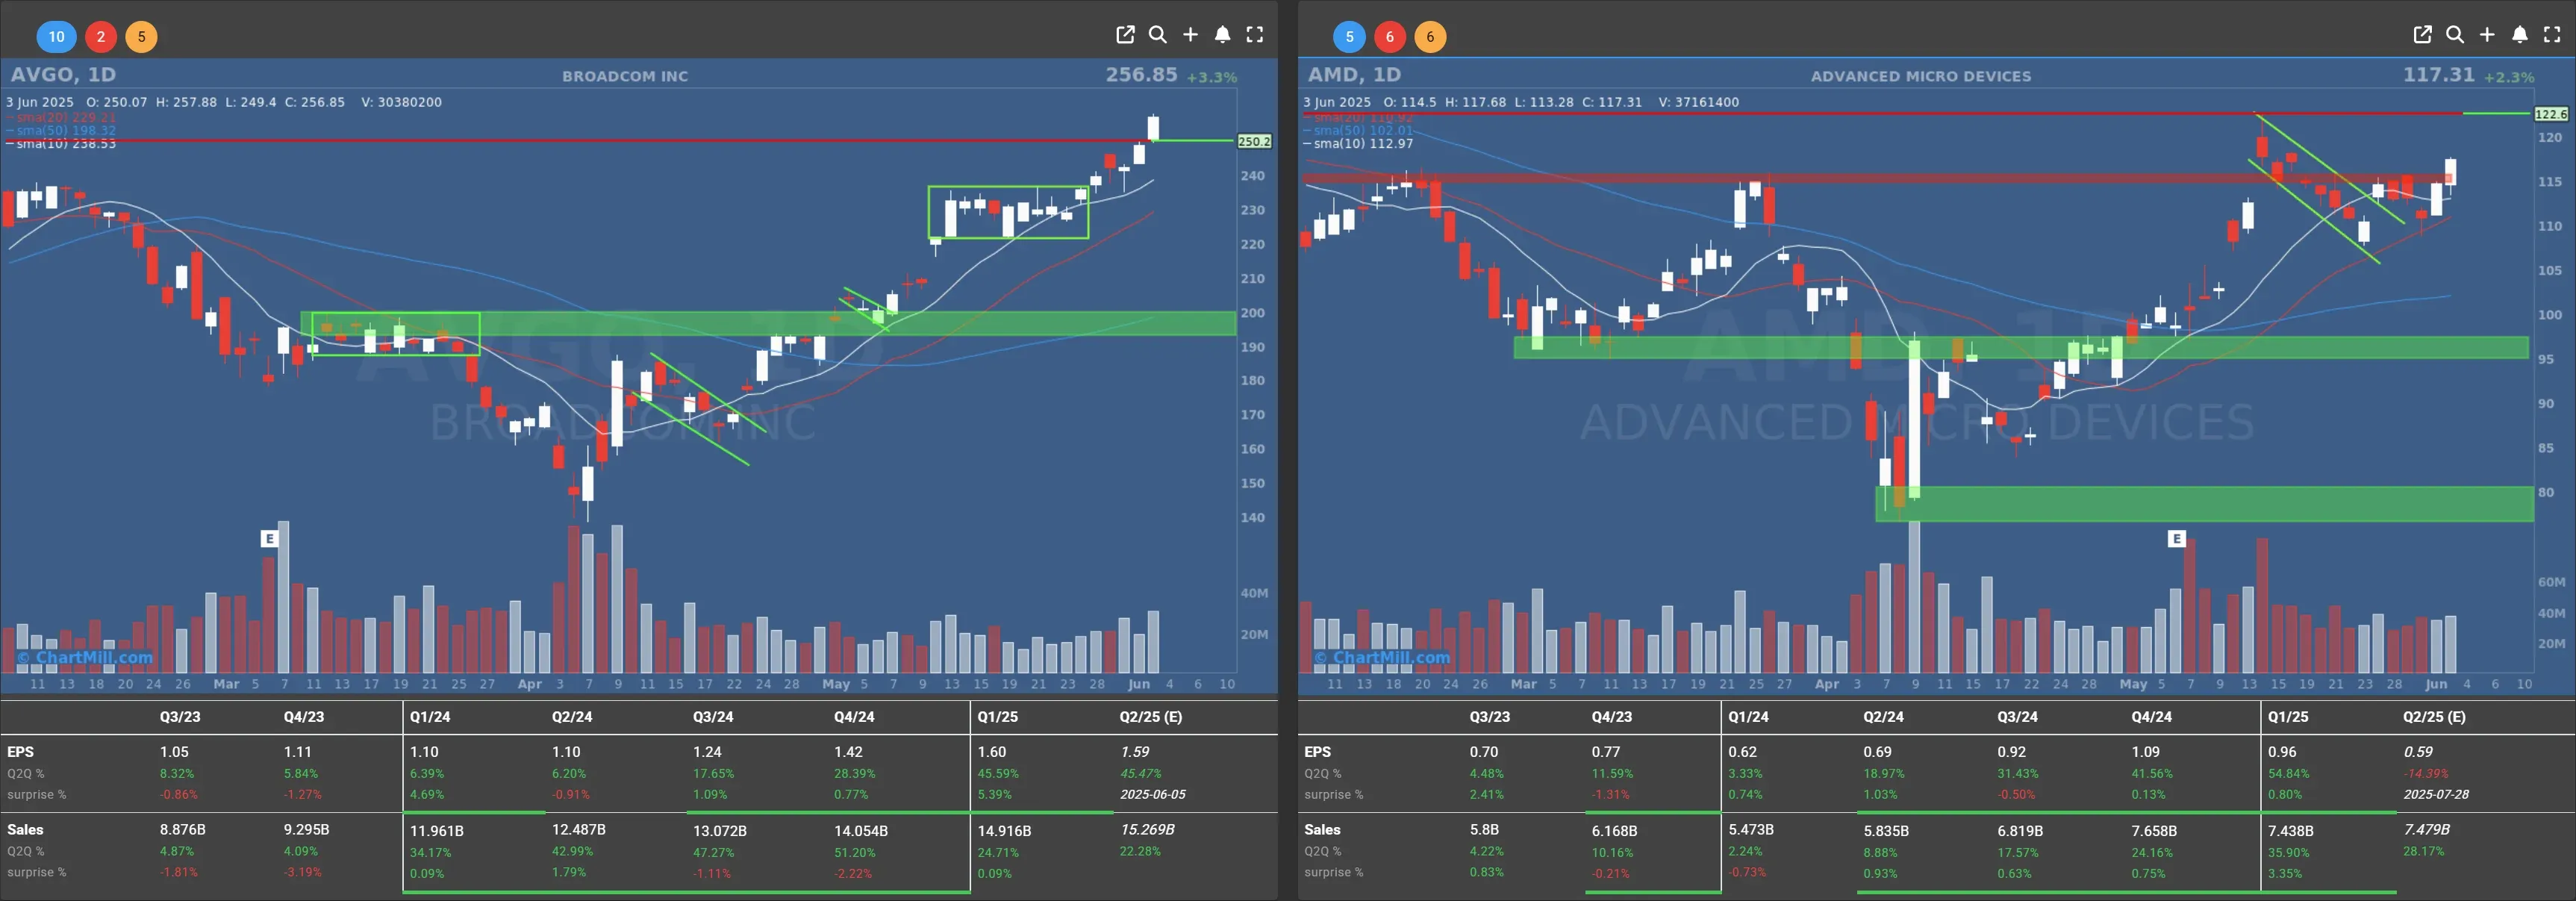Open ChartMill.com link on AMD chart

click(1382, 657)
